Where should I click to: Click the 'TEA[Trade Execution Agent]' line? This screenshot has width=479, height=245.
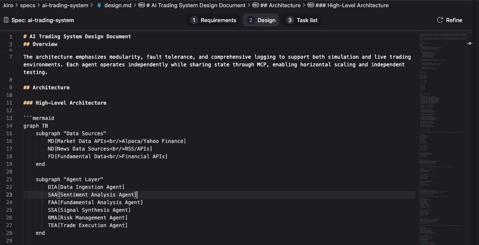[88, 225]
